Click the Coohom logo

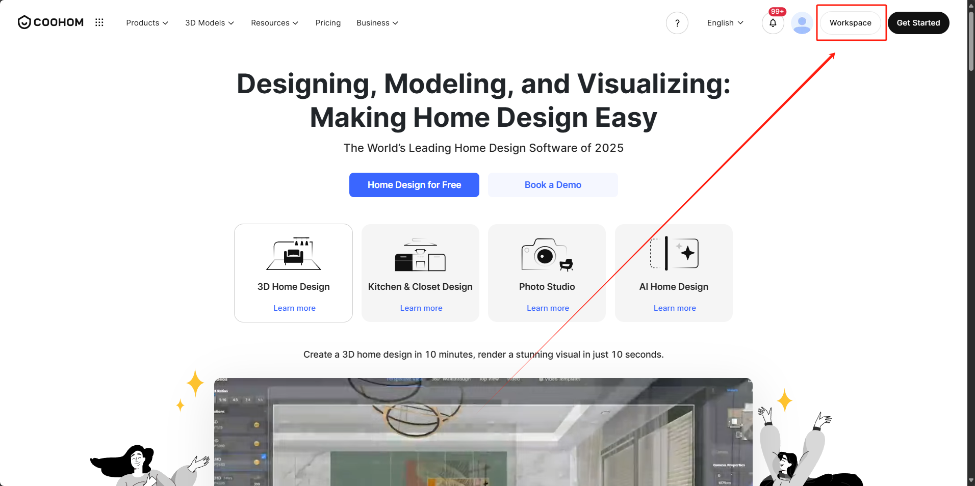tap(50, 22)
